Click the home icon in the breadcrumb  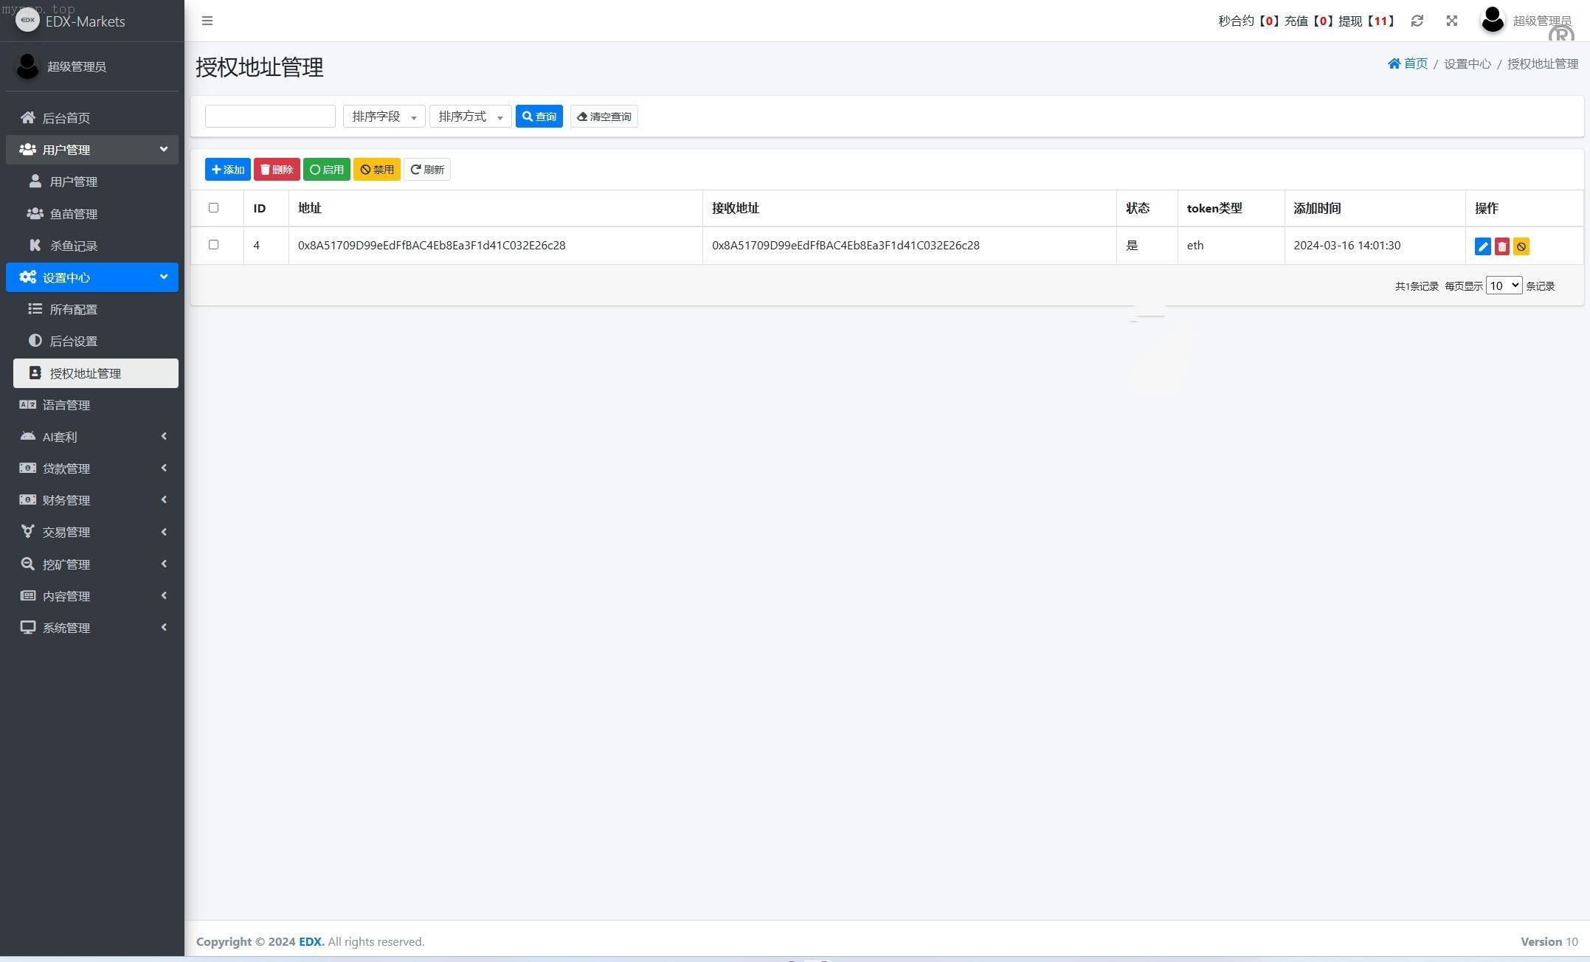[1394, 63]
